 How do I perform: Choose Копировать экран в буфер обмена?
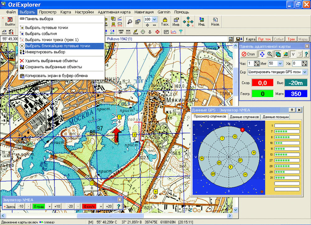point(62,76)
